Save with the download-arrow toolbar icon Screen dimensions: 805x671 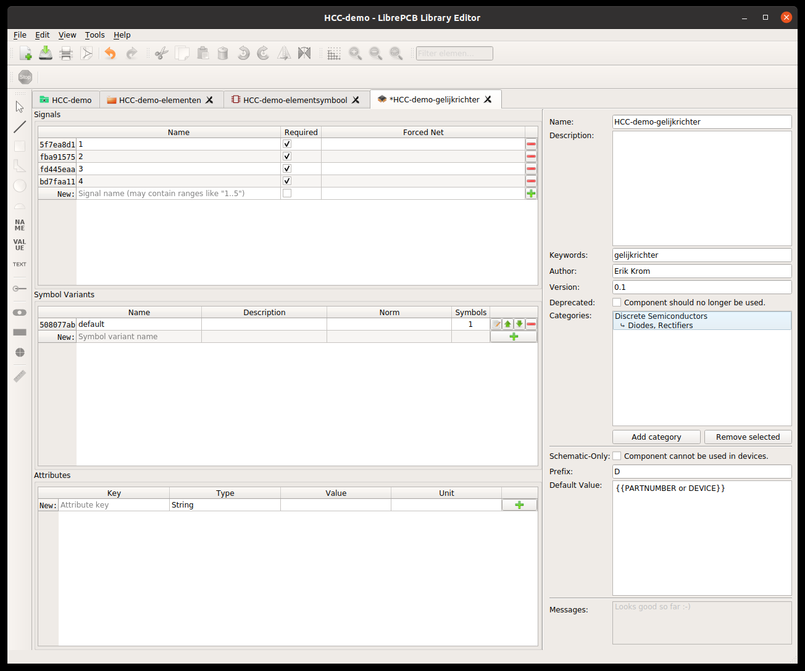tap(46, 54)
